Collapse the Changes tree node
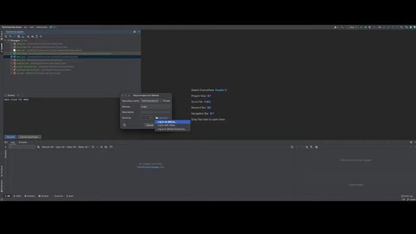The height and width of the screenshot is (234, 416). click(5, 40)
